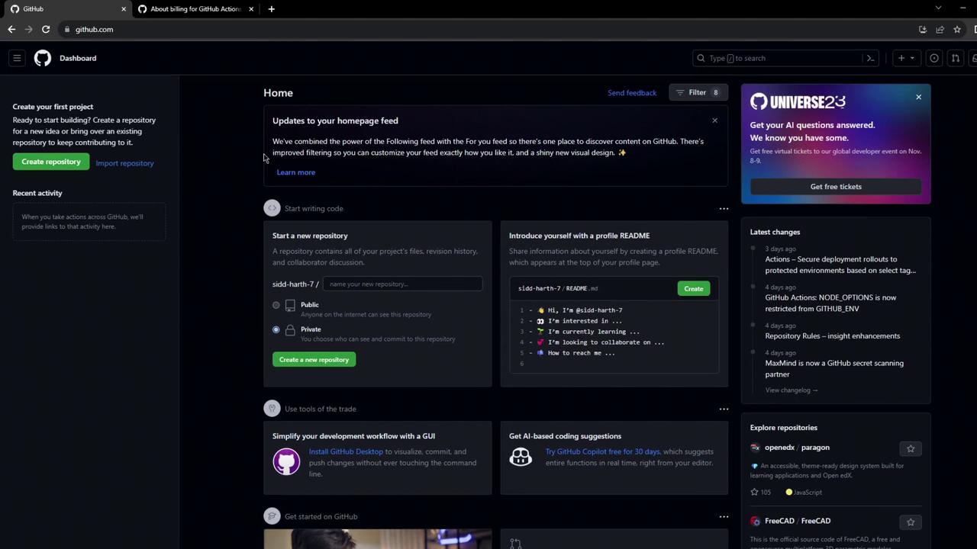Open the FreeCAD / FreeCAD repository link
Image resolution: width=977 pixels, height=549 pixels.
pyautogui.click(x=798, y=521)
